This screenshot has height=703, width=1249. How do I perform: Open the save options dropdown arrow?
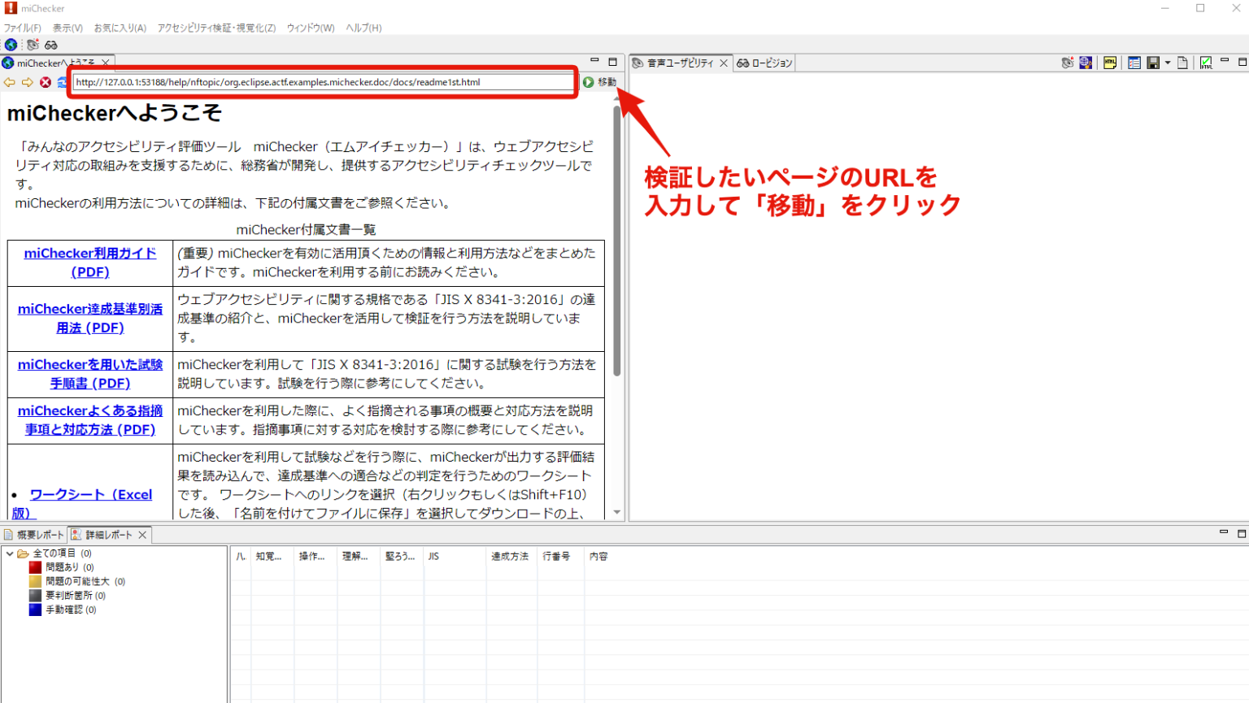pos(1168,63)
